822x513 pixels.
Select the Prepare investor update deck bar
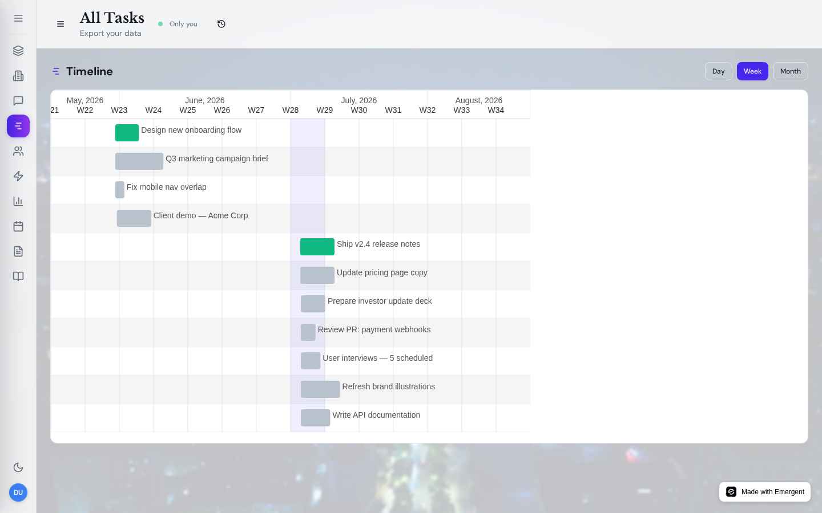[x=313, y=304]
